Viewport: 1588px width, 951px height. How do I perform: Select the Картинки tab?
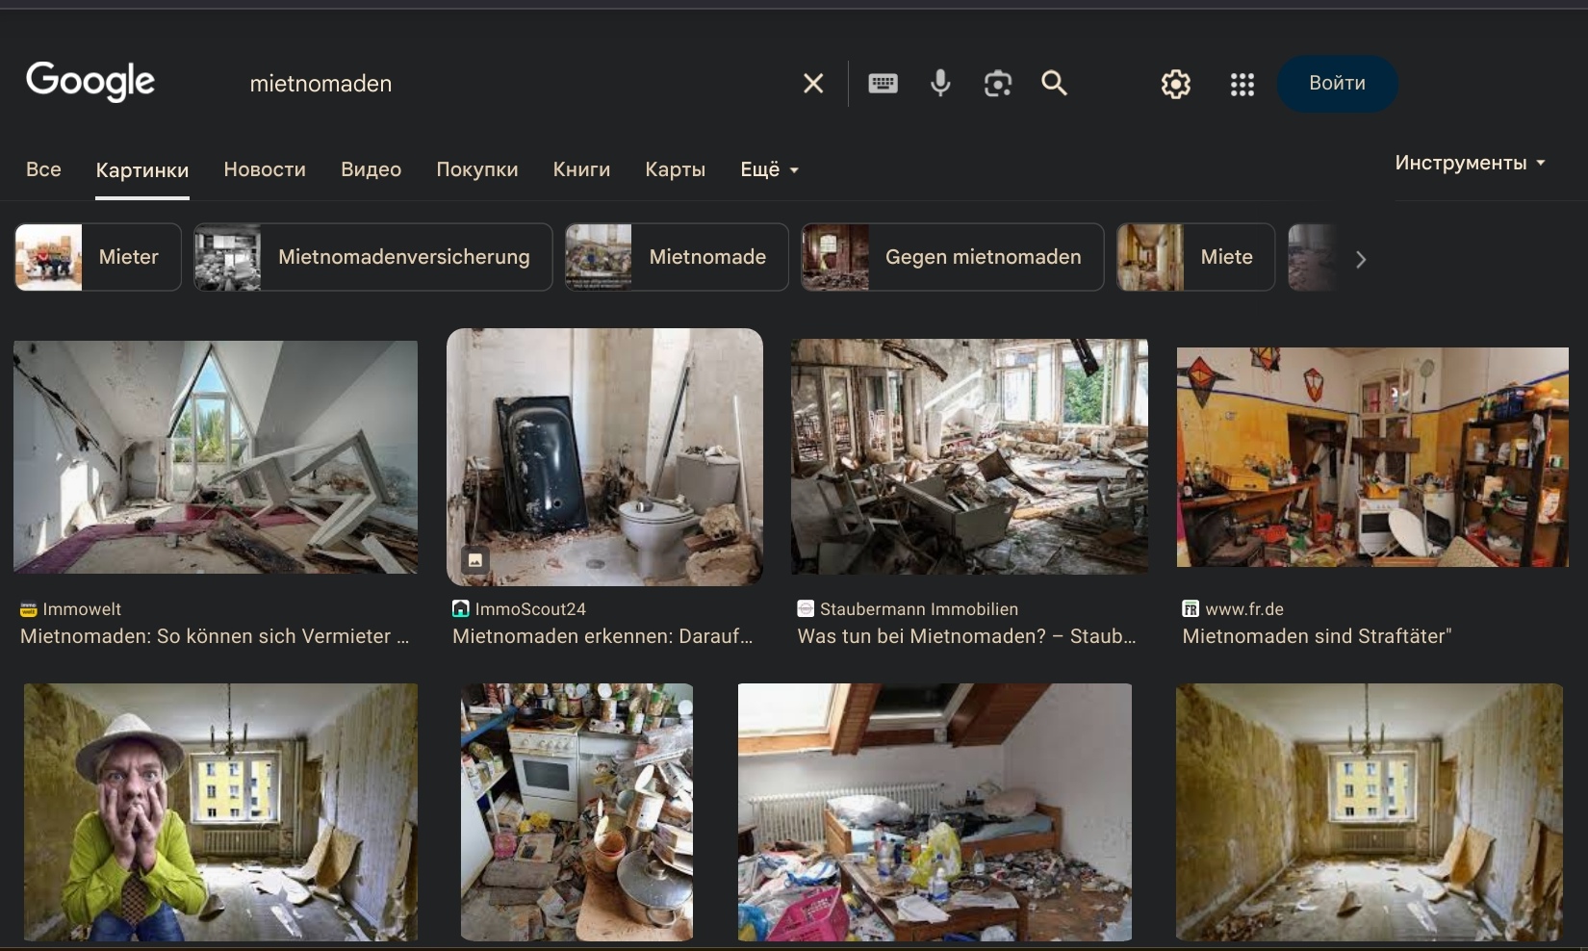(142, 170)
